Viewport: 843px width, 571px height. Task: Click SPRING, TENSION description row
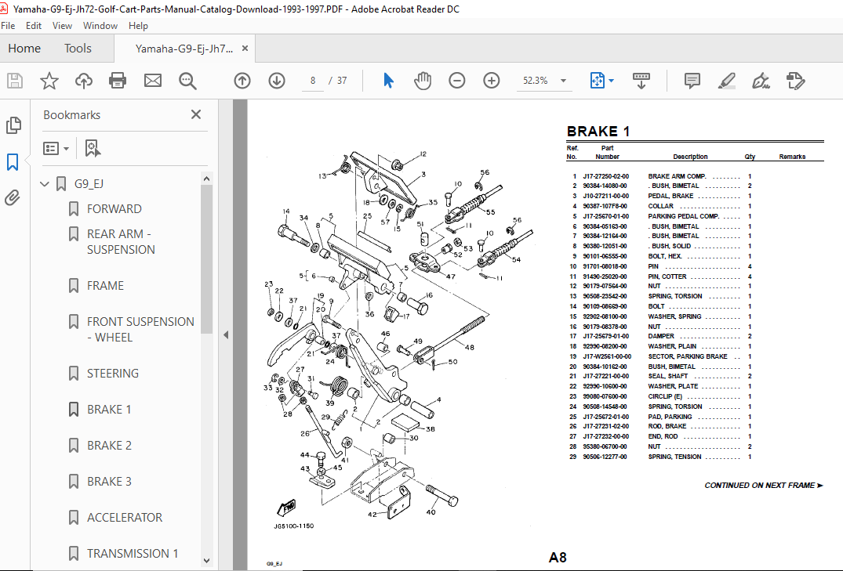pos(674,457)
